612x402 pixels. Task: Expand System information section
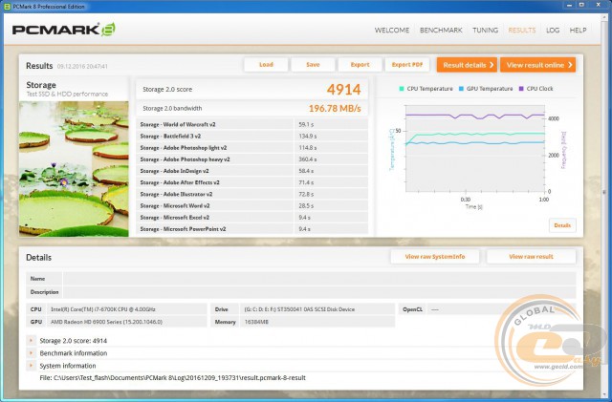pos(31,366)
